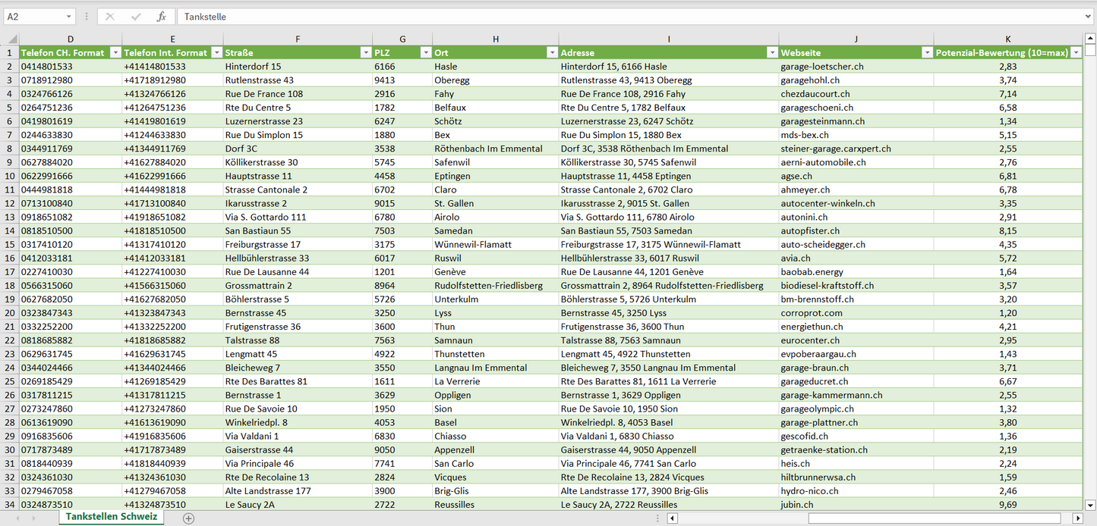Click the cell containing garage-loetscher.ch
The image size is (1097, 526).
point(821,67)
